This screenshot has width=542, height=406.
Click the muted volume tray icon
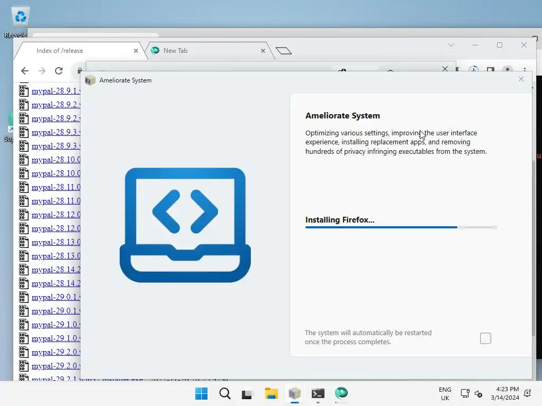(478, 393)
